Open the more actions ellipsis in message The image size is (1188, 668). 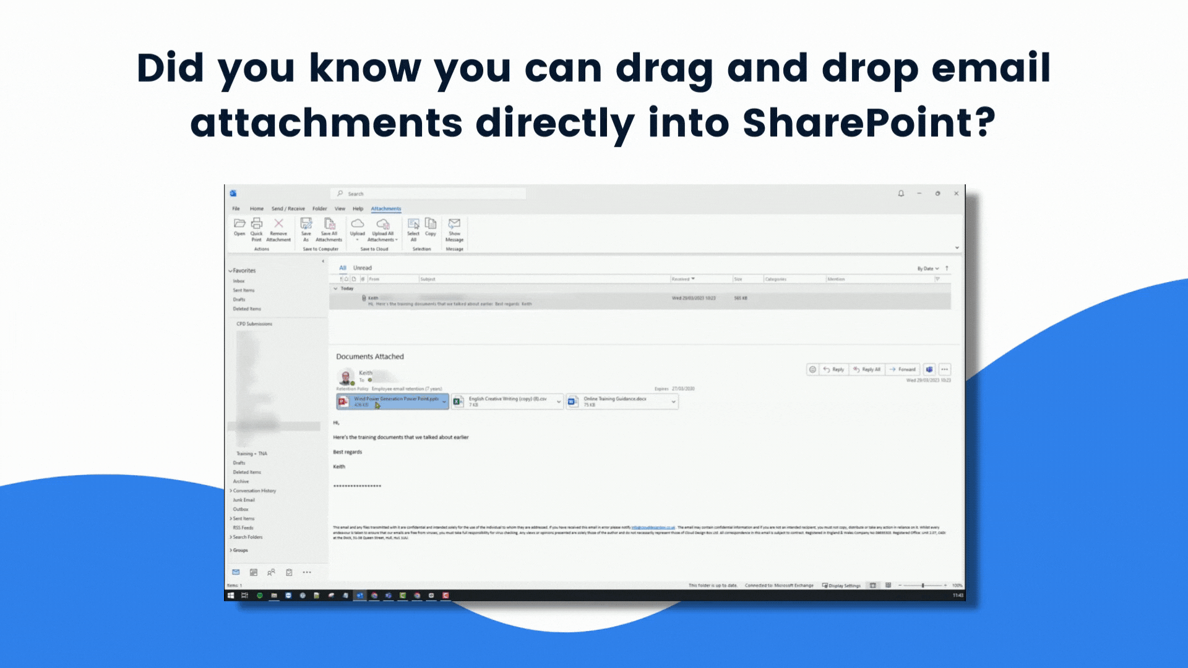click(944, 369)
